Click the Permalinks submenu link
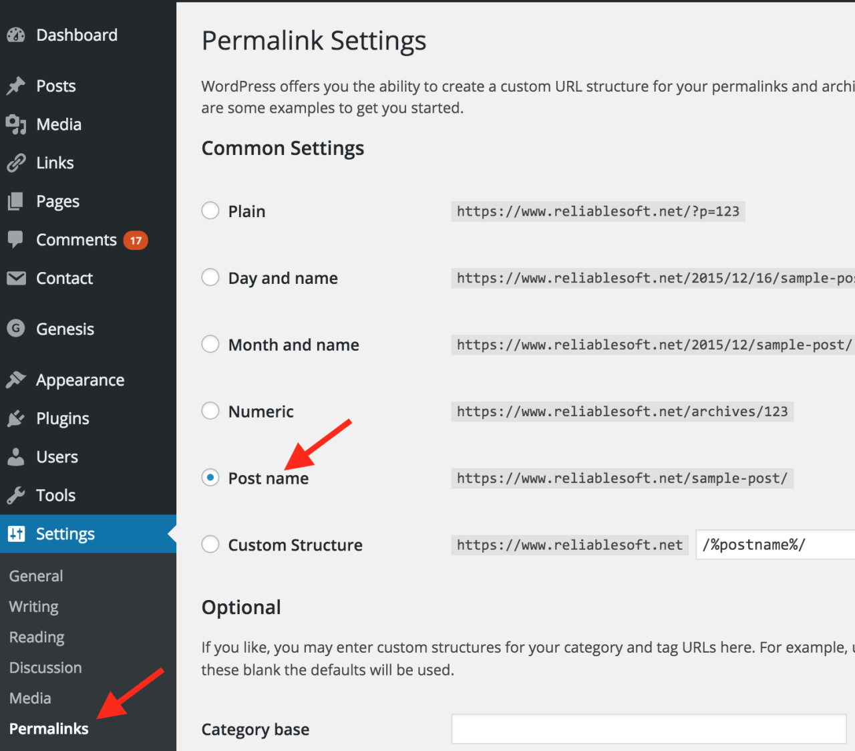Viewport: 855px width, 751px height. pos(48,728)
